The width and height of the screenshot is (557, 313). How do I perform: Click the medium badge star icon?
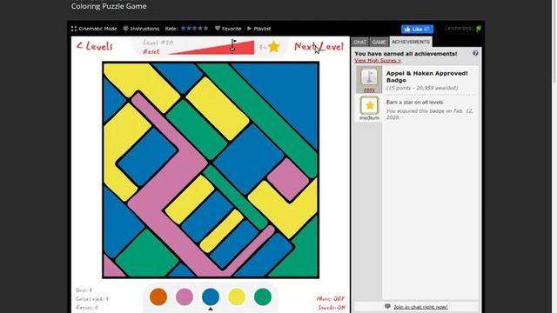coord(369,105)
